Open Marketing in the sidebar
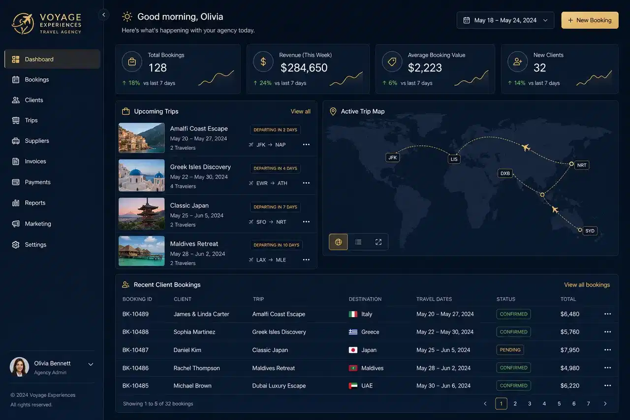Viewport: 630px width, 420px height. click(52, 224)
